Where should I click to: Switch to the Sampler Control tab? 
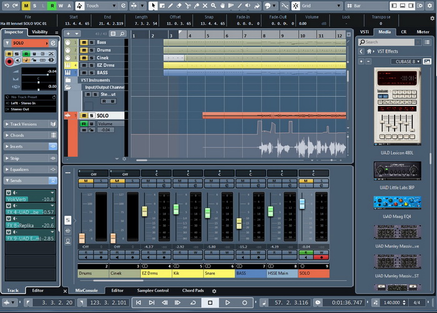click(x=153, y=291)
